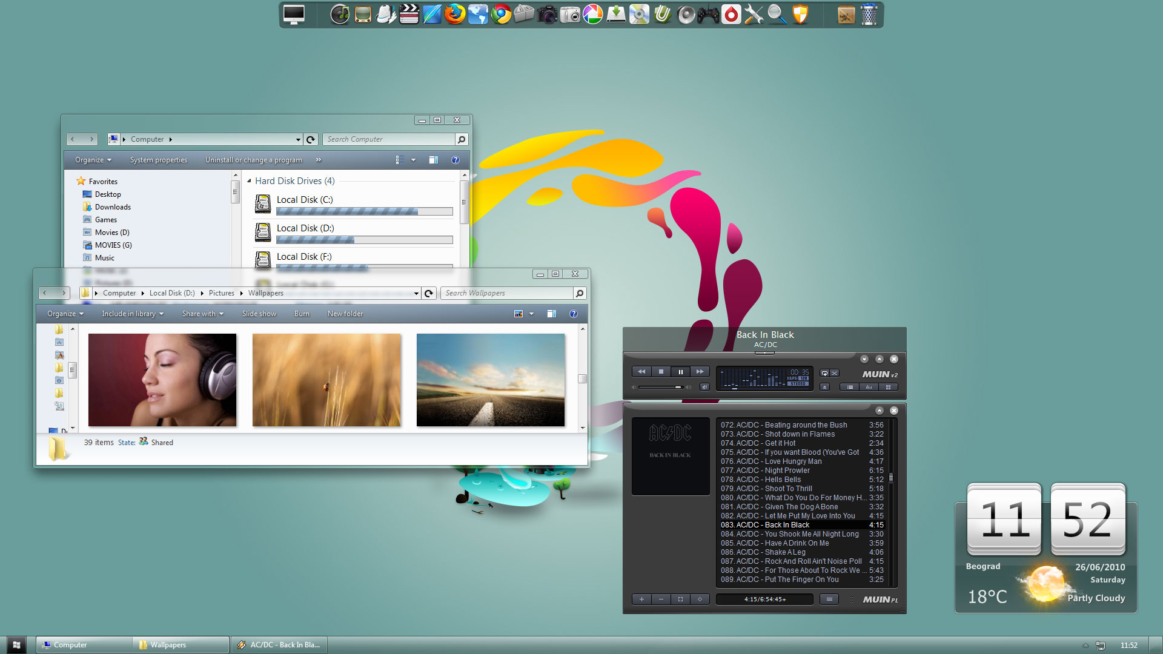Toggle shuffle mode in MUIN player
Screen dimensions: 1163x654
tap(834, 373)
